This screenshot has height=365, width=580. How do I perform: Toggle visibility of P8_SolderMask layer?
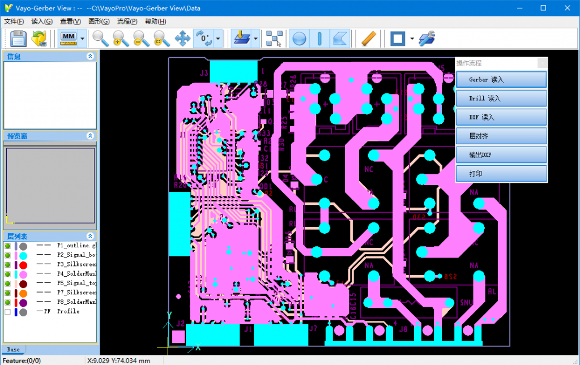tap(7, 303)
